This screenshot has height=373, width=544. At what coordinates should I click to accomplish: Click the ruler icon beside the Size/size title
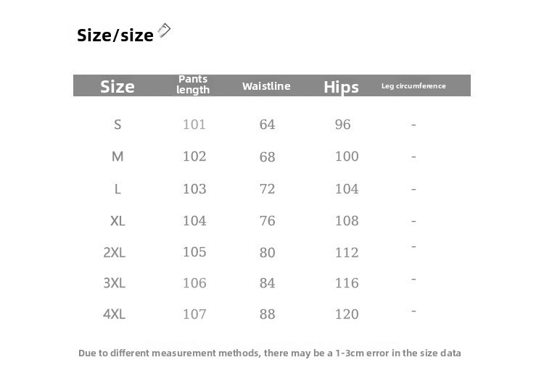(x=164, y=30)
